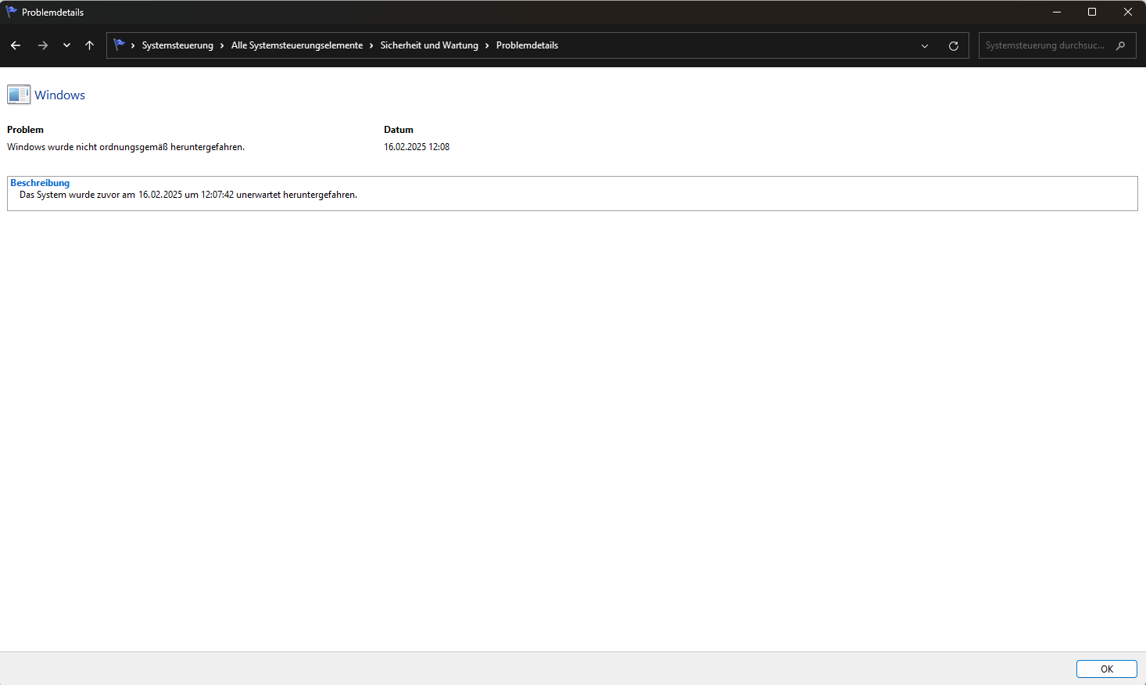Open Systemsteuerung breadcrumb

click(177, 45)
